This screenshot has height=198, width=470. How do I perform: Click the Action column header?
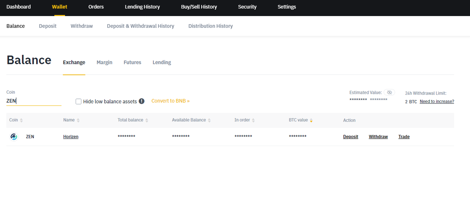pos(349,120)
